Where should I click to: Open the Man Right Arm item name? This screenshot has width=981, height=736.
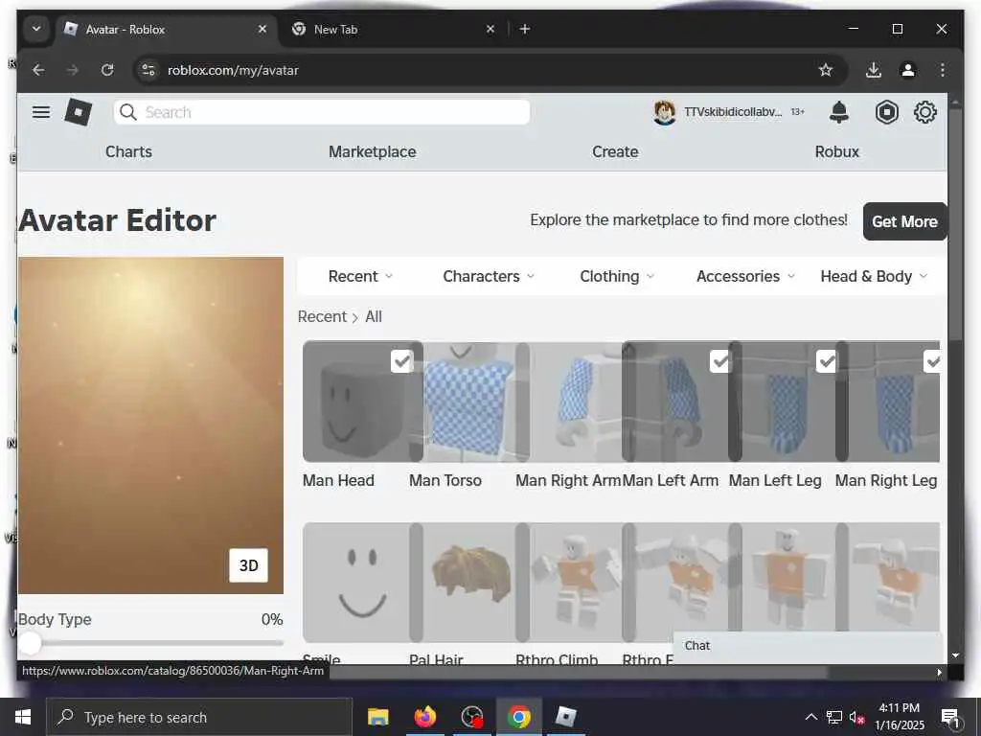pyautogui.click(x=567, y=481)
